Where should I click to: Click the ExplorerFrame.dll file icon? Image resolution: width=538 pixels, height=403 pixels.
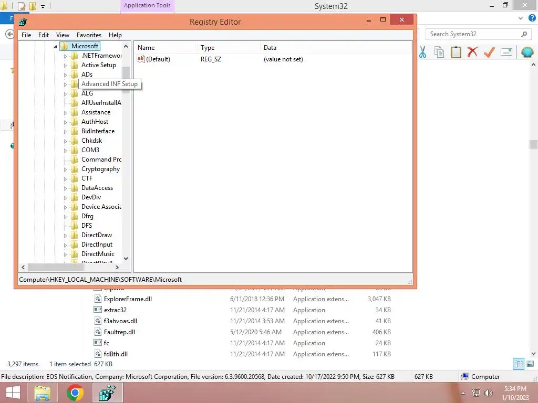pos(98,299)
